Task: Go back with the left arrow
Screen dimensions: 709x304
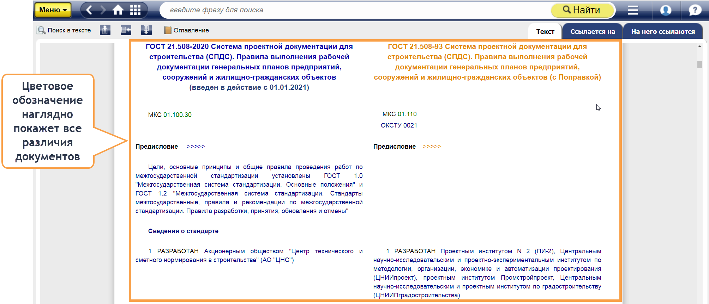Action: pos(89,10)
